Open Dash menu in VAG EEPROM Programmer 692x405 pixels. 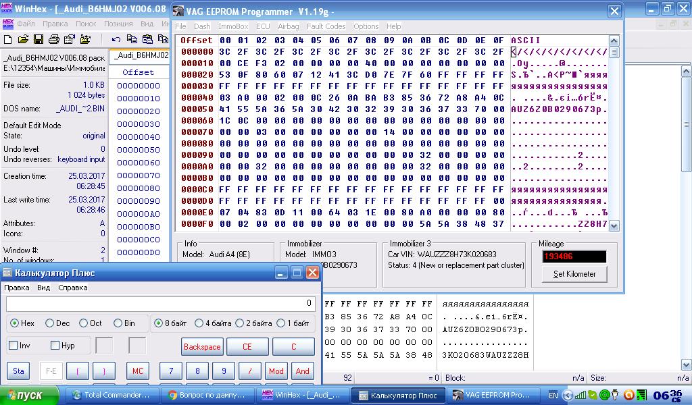(x=202, y=26)
